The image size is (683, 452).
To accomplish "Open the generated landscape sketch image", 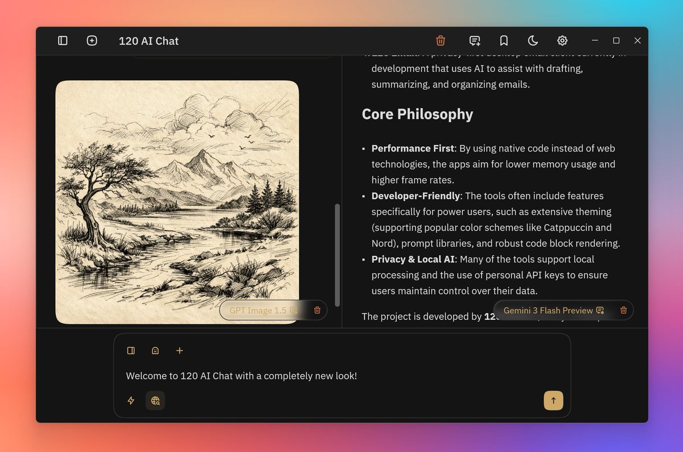I will (177, 202).
